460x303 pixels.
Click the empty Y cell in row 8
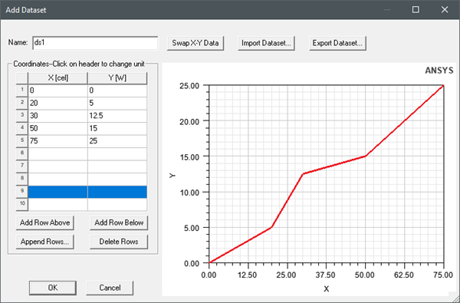117,179
